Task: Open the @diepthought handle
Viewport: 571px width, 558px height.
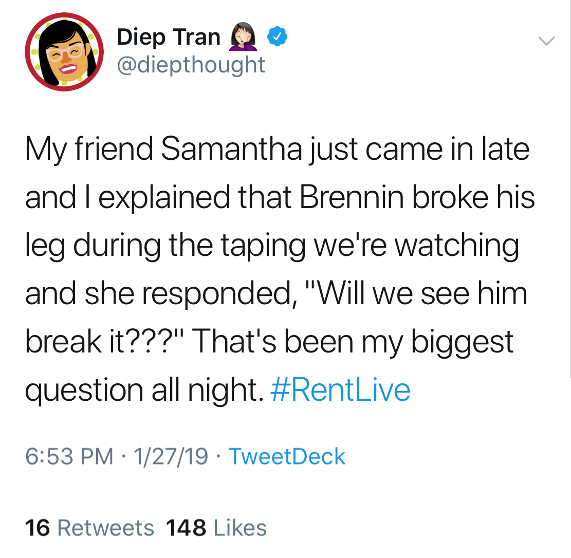Action: coord(191,65)
